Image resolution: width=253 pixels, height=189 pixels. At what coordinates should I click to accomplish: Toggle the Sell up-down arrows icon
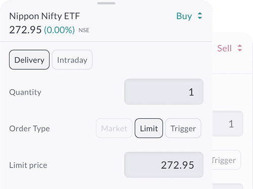coord(240,48)
